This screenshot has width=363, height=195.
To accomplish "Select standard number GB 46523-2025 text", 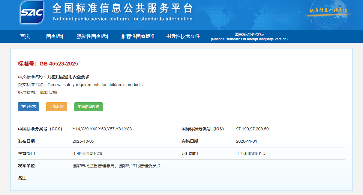I will click(x=59, y=64).
